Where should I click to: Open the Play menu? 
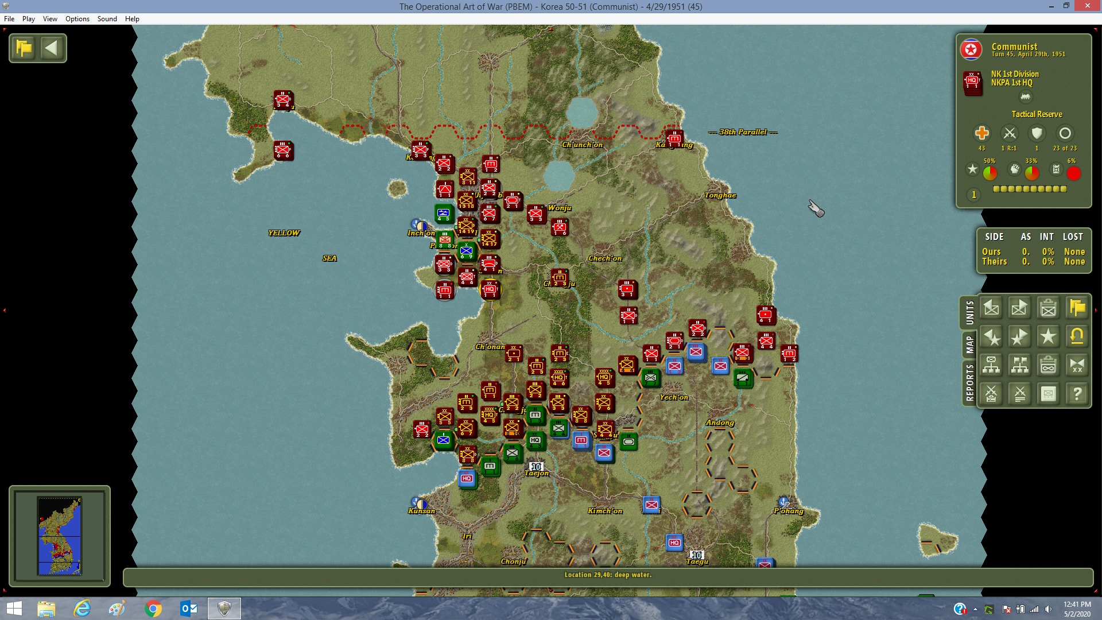point(29,19)
